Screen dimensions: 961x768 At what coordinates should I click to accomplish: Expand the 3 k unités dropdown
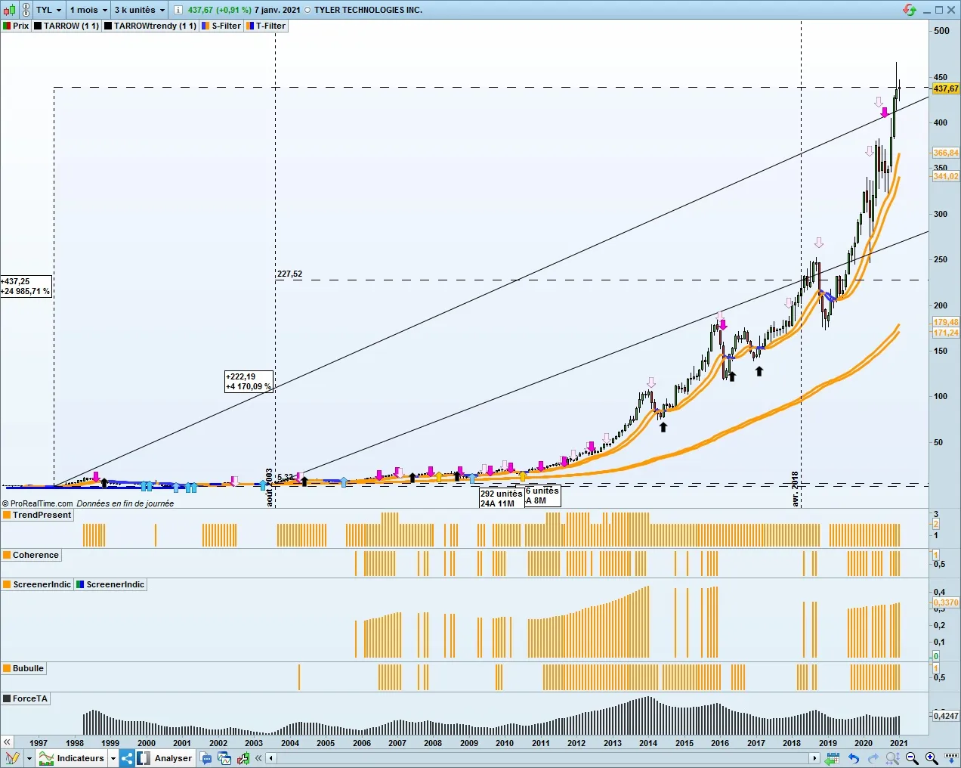point(139,10)
